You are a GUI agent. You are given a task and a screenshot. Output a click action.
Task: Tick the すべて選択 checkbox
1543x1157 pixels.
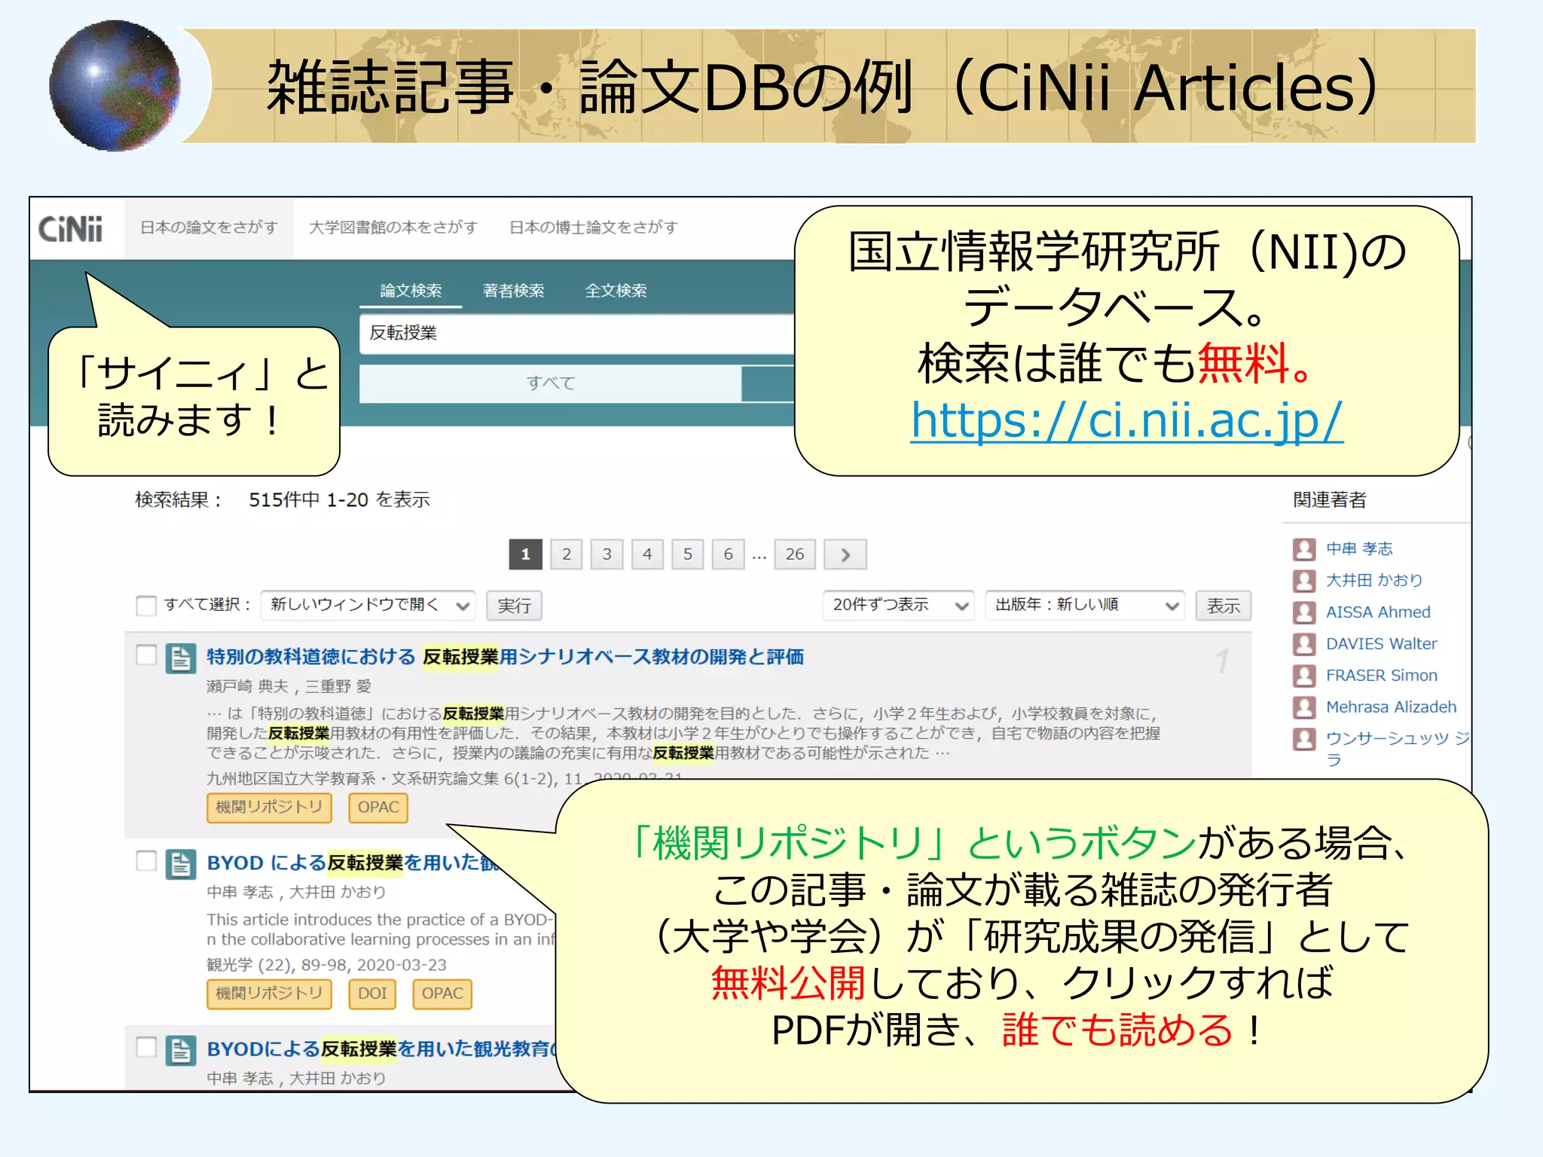click(146, 606)
